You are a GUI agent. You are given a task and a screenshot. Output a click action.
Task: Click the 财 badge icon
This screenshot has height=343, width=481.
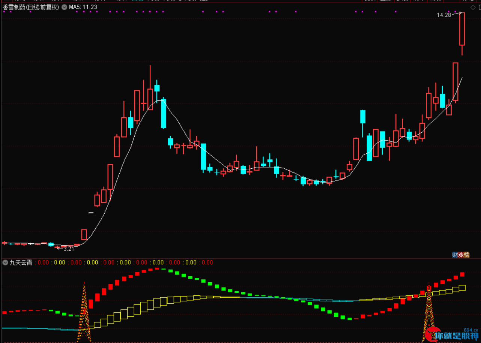455,255
